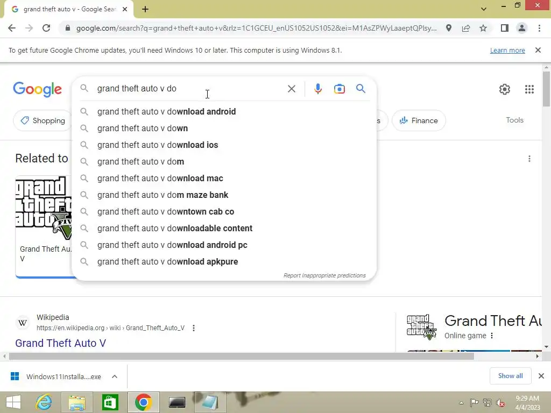Screen dimensions: 551x413
Task: Bookmark this page with the star icon
Action: coord(483,28)
